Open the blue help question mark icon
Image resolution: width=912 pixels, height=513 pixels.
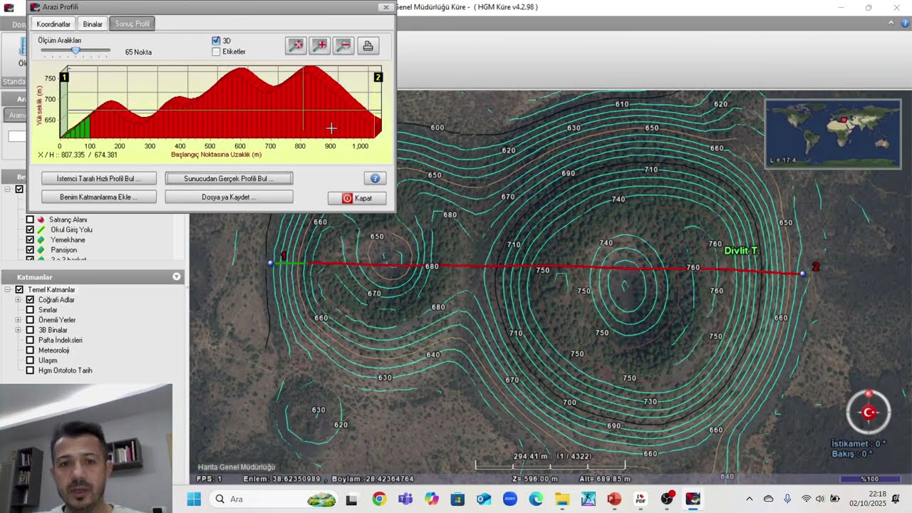[375, 178]
